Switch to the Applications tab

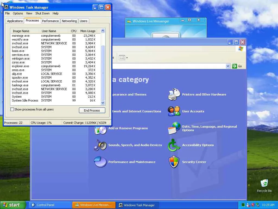coord(15,21)
